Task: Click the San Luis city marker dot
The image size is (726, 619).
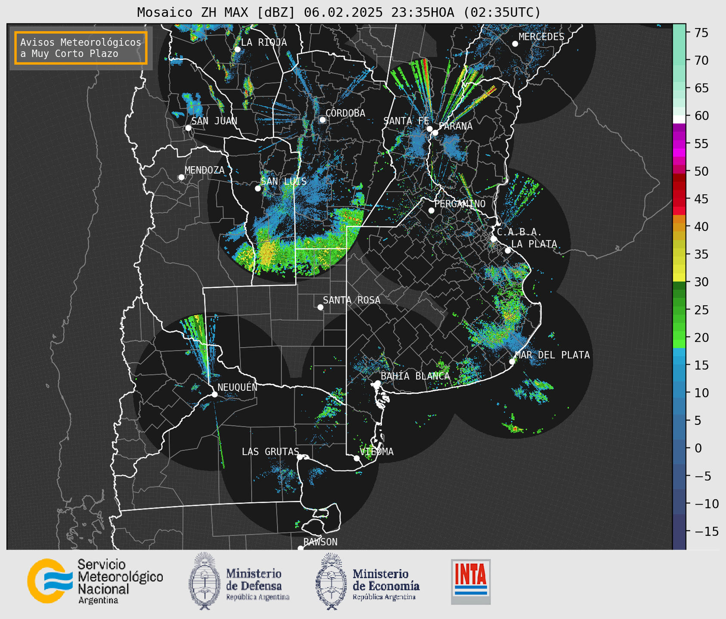Action: pyautogui.click(x=258, y=189)
